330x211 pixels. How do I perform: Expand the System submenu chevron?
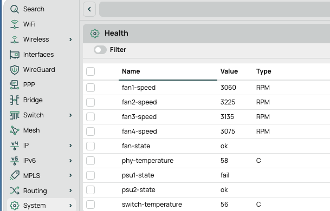point(70,206)
